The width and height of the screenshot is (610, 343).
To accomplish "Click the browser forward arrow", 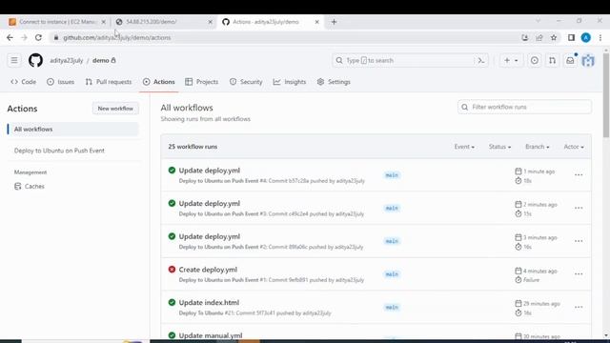I will (24, 37).
